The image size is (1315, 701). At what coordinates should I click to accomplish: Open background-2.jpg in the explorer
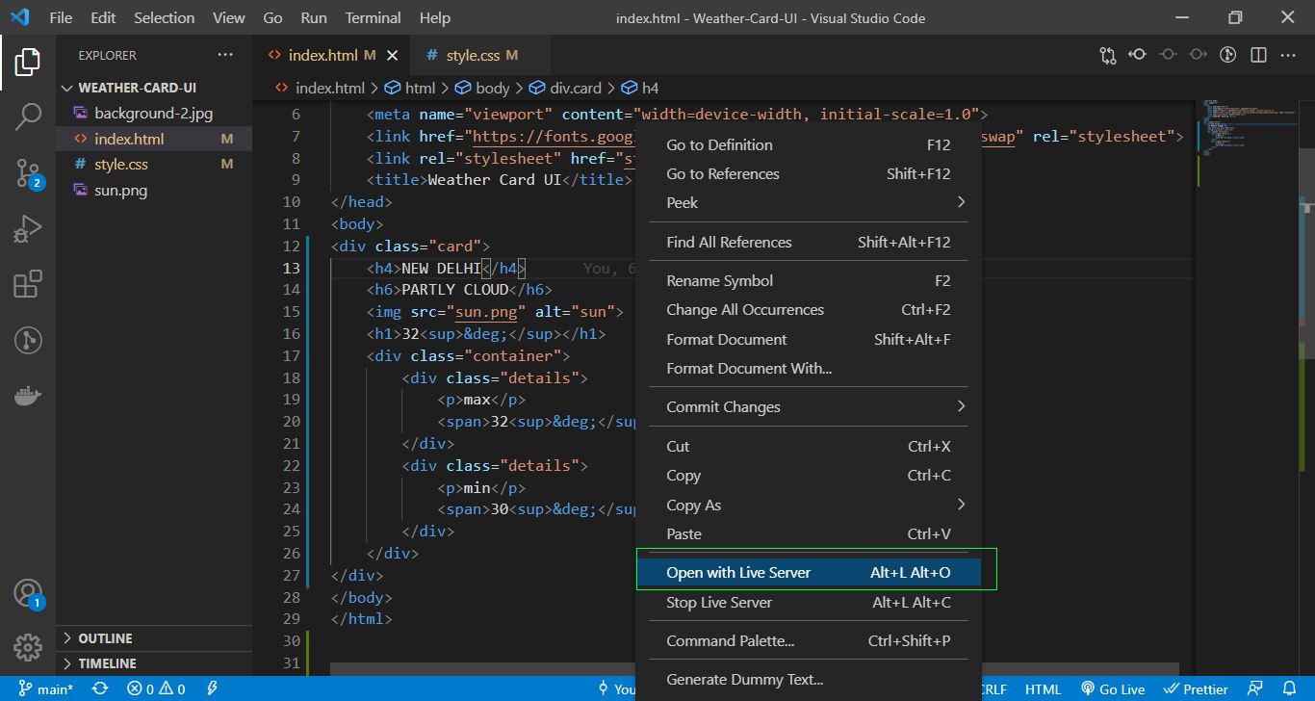(154, 113)
